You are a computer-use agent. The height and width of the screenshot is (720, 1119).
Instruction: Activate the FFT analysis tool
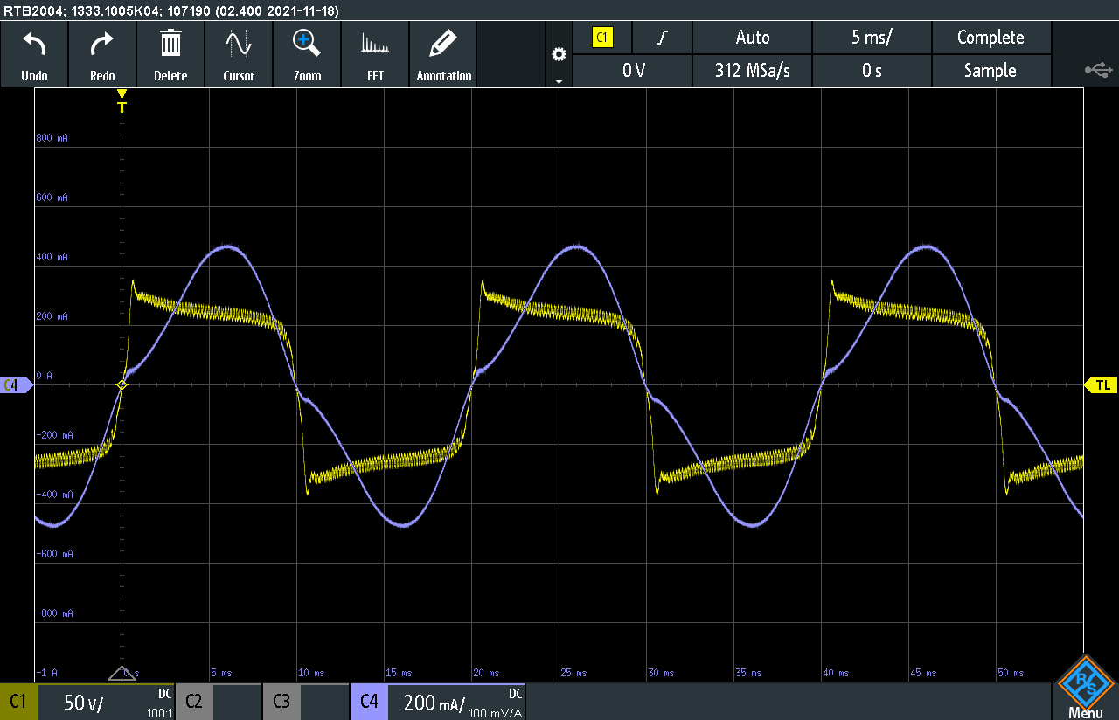point(375,53)
